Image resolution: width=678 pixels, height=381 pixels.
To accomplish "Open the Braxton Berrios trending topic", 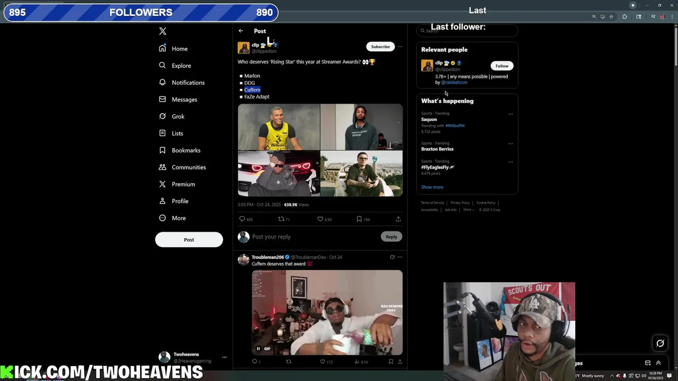I will point(437,149).
